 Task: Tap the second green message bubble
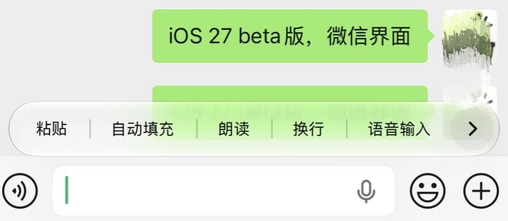(x=290, y=94)
